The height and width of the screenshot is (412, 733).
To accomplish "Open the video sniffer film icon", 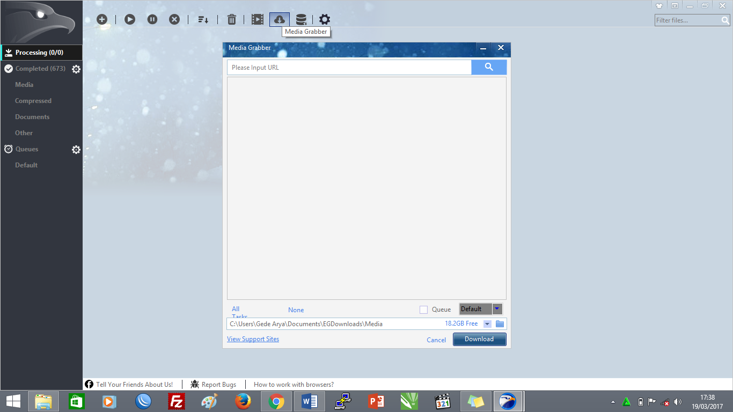I will coord(258,19).
